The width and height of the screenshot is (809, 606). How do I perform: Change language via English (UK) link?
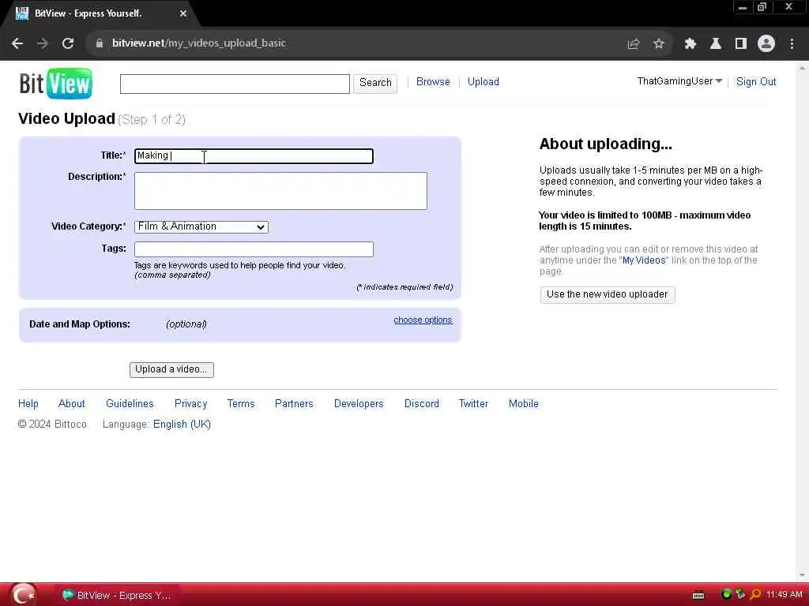182,425
